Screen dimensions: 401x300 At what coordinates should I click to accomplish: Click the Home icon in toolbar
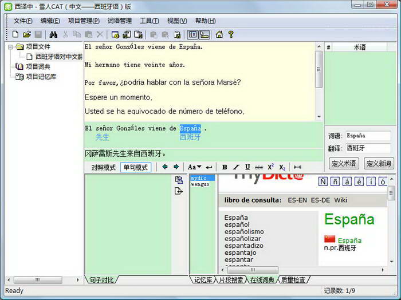pyautogui.click(x=219, y=34)
